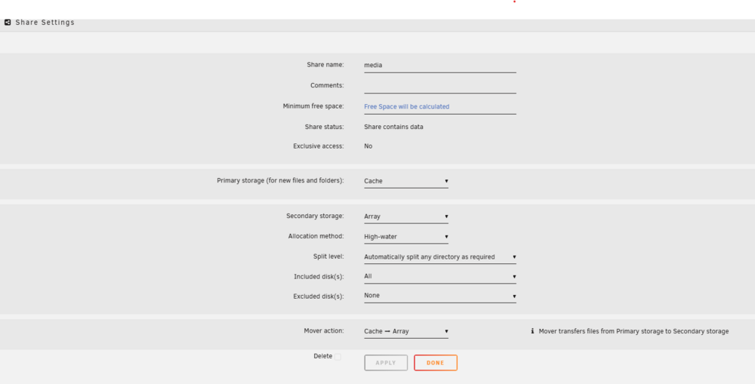The image size is (755, 384).
Task: Click the info icon beside Mover description
Action: click(x=532, y=331)
